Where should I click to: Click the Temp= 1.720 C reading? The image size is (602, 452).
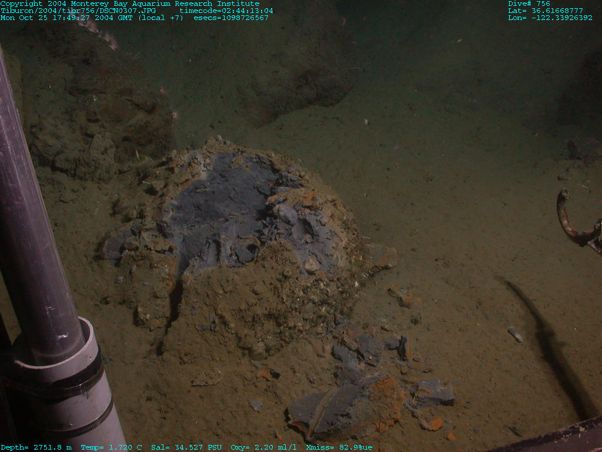pos(111,447)
